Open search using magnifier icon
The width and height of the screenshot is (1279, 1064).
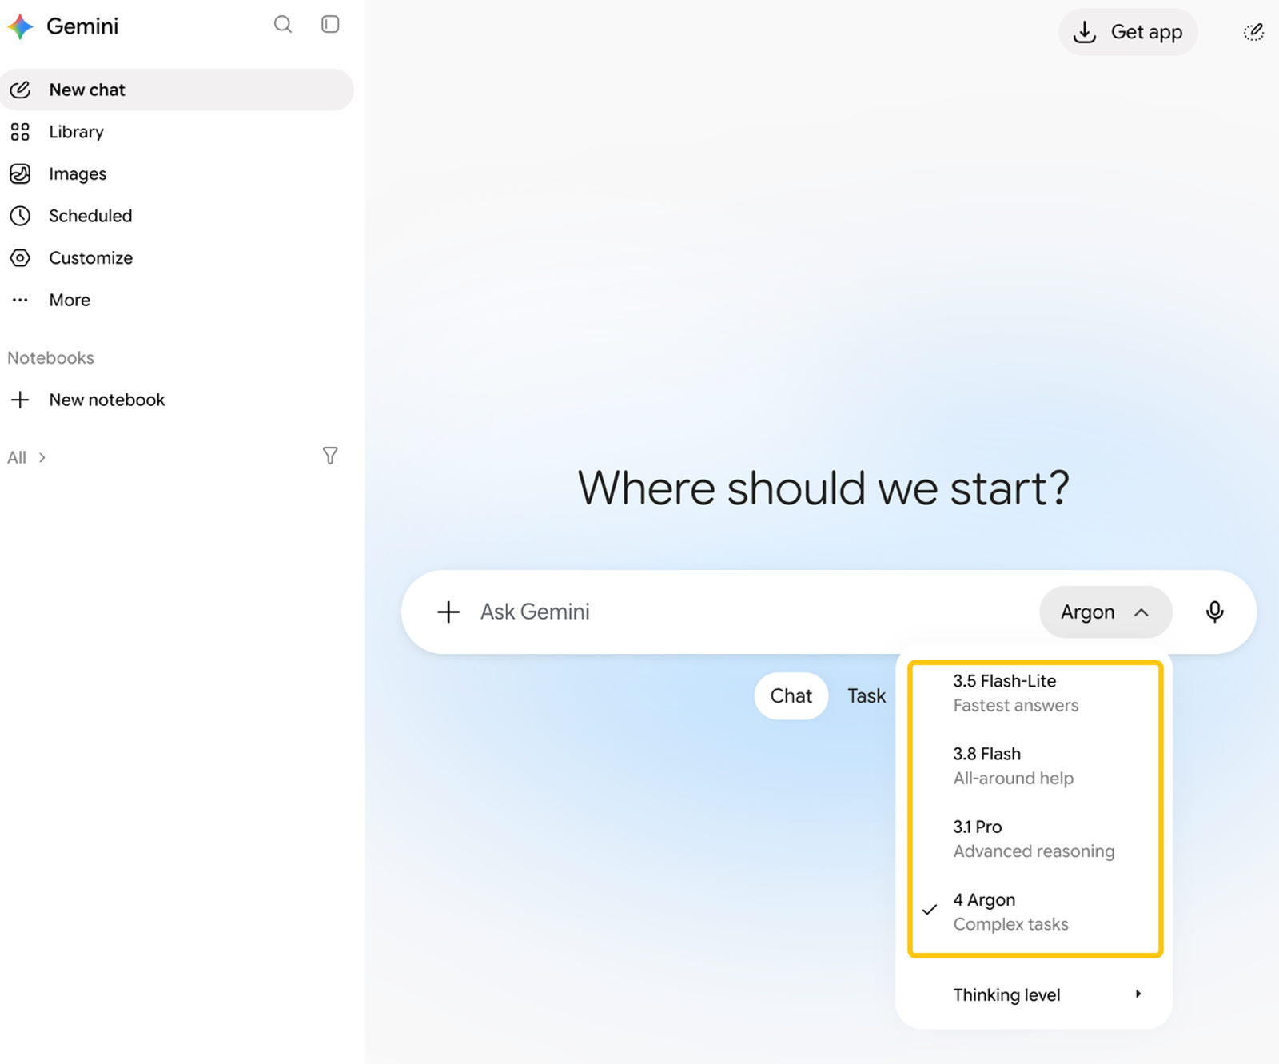click(283, 25)
